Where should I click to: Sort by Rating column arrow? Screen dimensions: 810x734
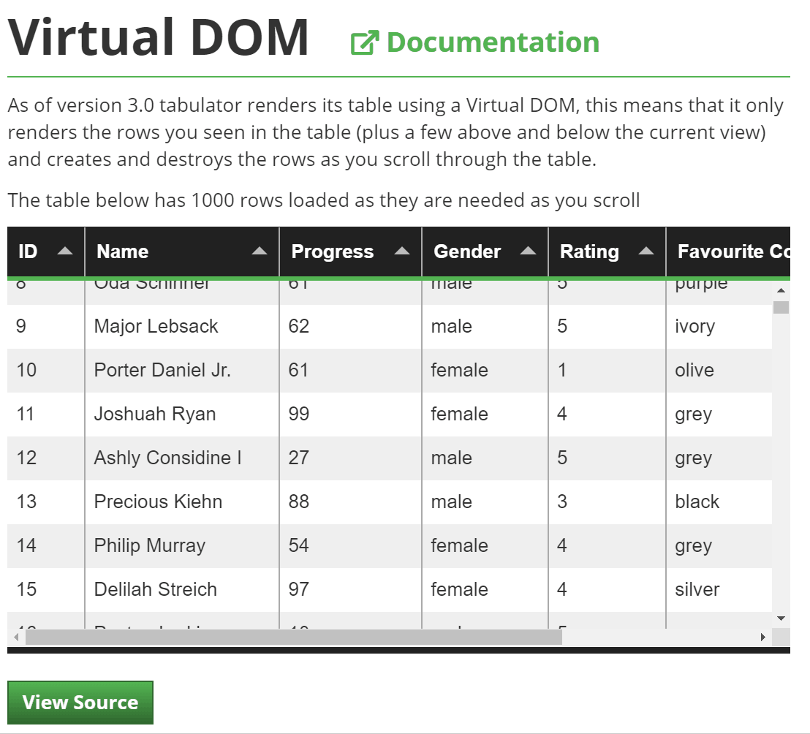point(646,251)
